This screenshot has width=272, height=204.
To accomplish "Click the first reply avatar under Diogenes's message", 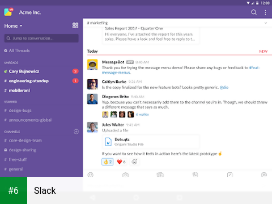I will [x=105, y=114].
